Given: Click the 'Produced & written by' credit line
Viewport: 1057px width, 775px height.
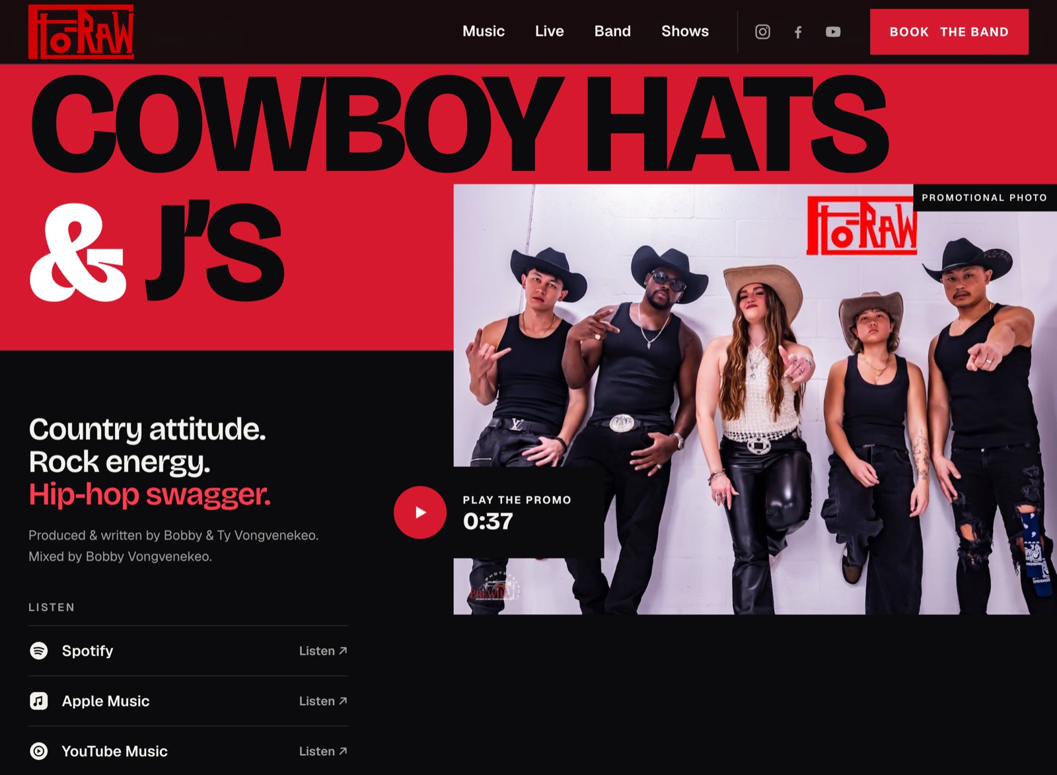Looking at the screenshot, I should point(174,535).
